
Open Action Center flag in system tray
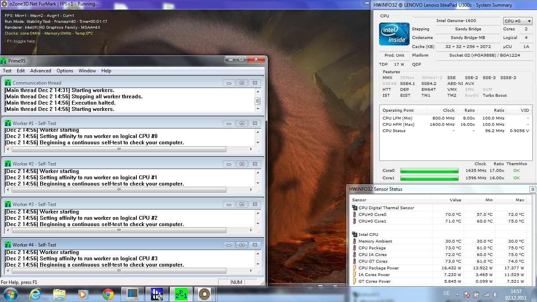[467, 294]
